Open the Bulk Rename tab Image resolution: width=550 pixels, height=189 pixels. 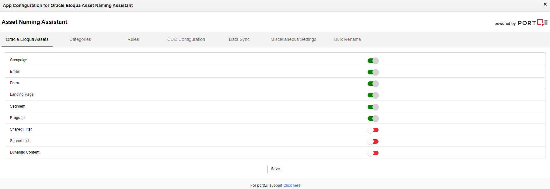348,39
